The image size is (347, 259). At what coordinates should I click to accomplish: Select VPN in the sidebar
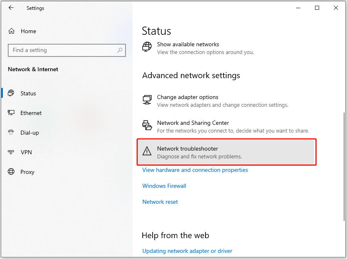66,152
